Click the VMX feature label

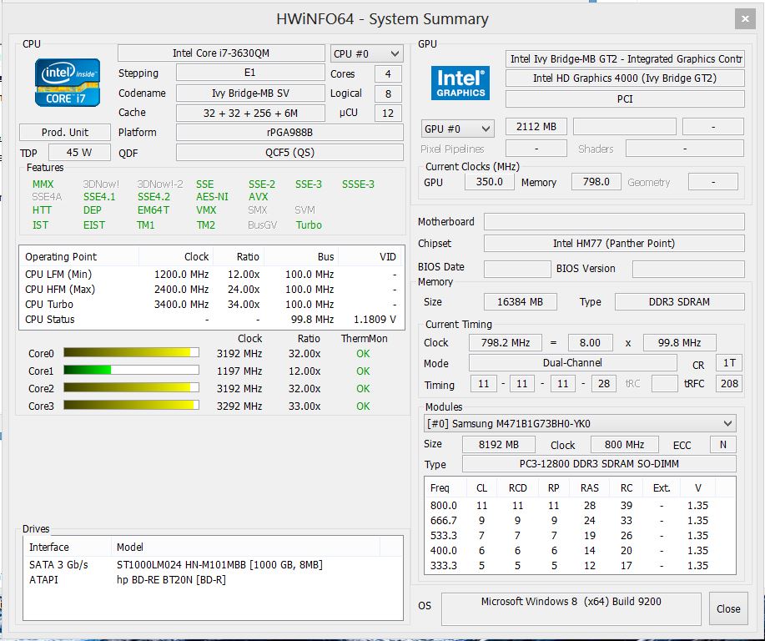[x=206, y=210]
